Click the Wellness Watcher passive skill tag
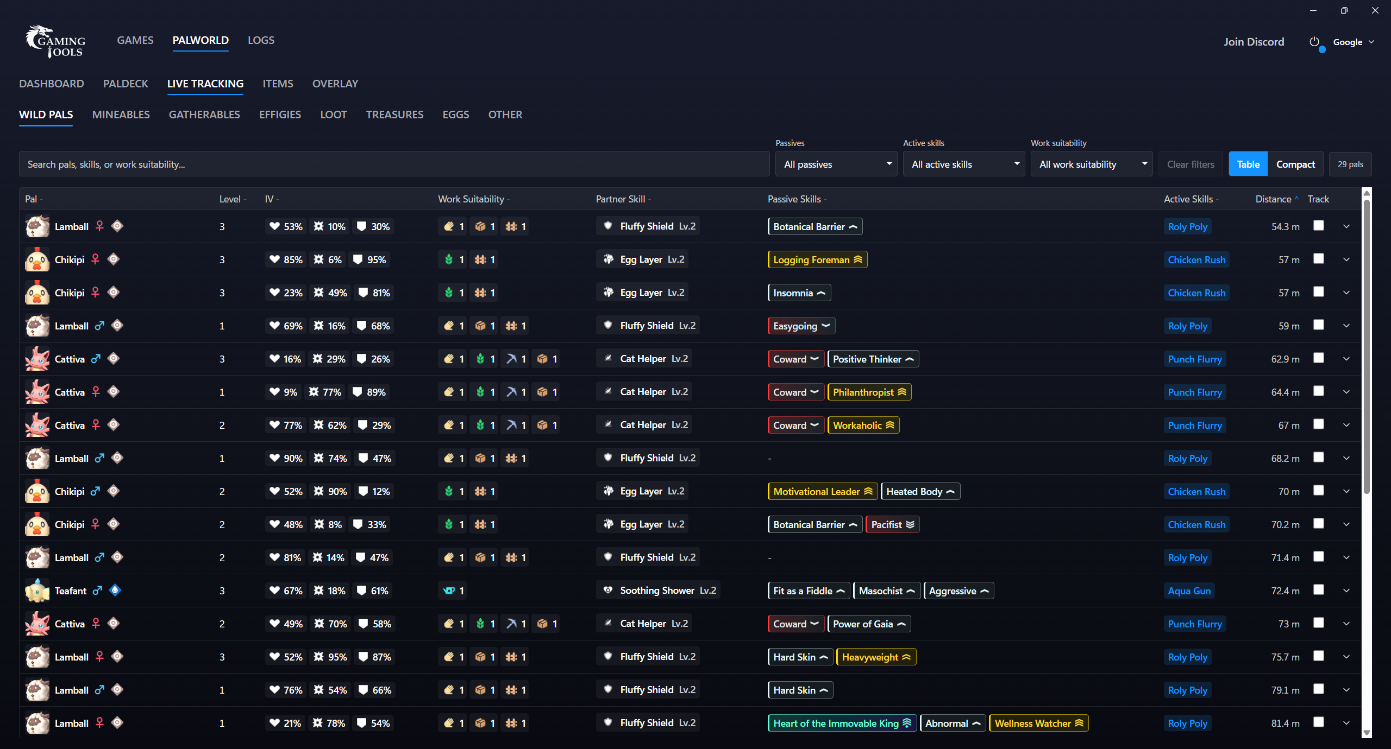 tap(1038, 723)
